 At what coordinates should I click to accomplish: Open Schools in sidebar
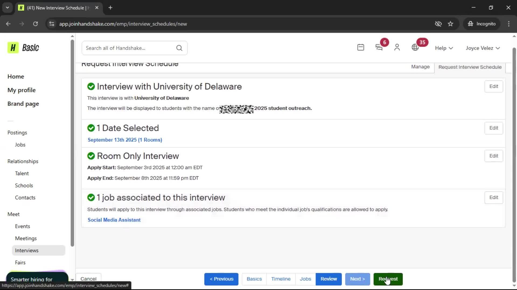(24, 186)
